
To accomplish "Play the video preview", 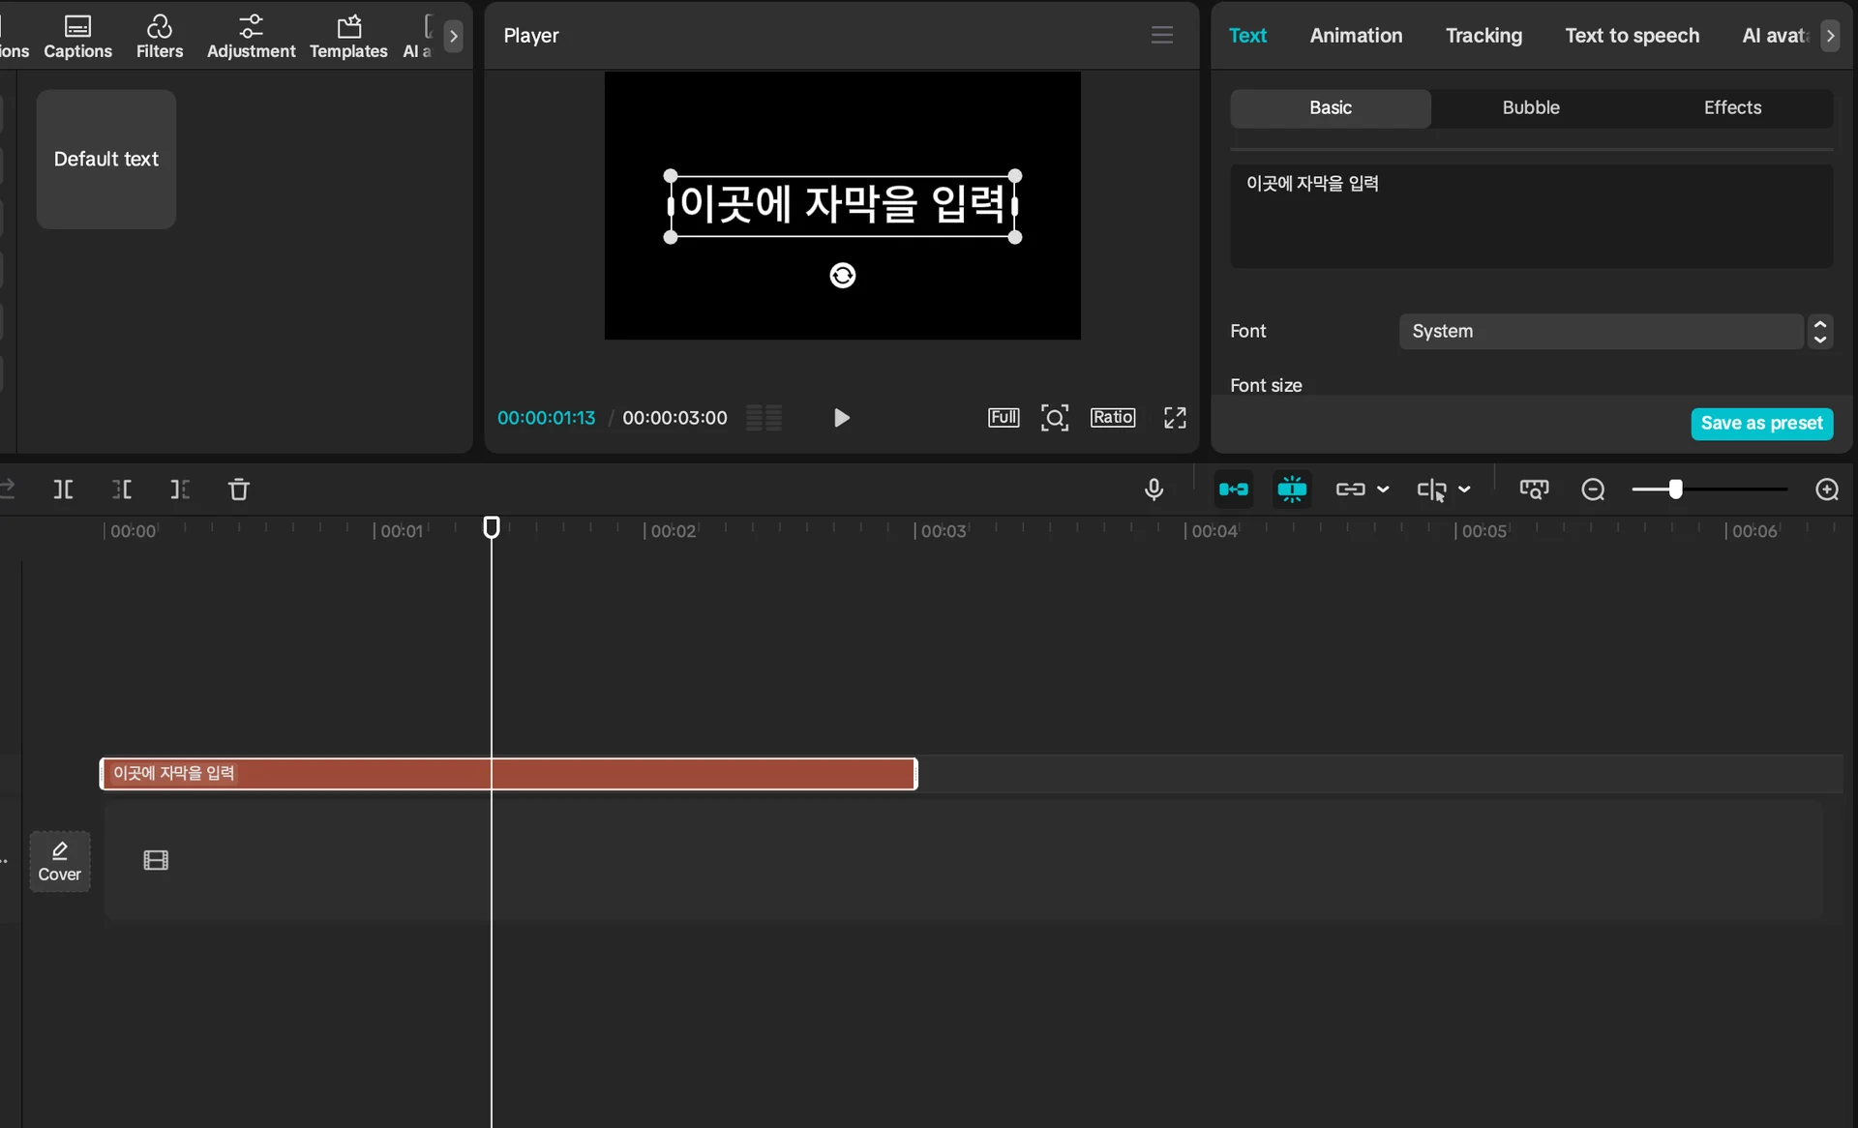I will pos(841,418).
